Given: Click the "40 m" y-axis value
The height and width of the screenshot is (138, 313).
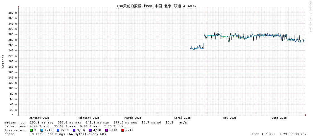Looking at the screenshot, I should 13,104.
